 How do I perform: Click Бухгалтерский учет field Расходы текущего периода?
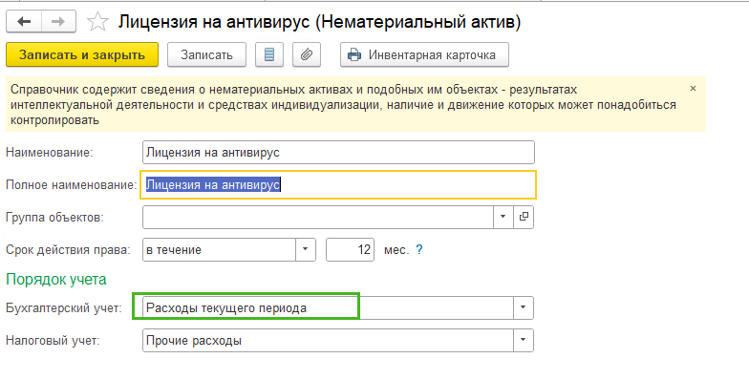pyautogui.click(x=328, y=307)
